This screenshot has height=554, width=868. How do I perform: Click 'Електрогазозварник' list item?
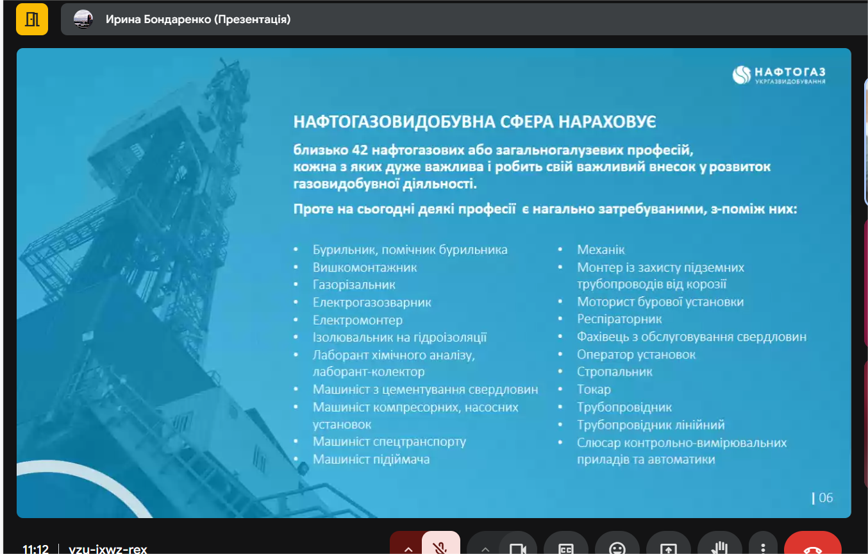tap(372, 302)
